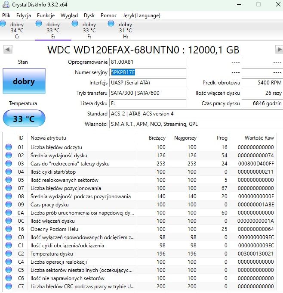Select the Średnia wydajność dysku row
Image resolution: width=283 pixels, height=293 pixels.
point(139,155)
